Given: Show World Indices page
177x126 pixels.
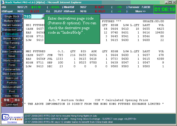Looking at the screenshot, I should coord(12,61).
